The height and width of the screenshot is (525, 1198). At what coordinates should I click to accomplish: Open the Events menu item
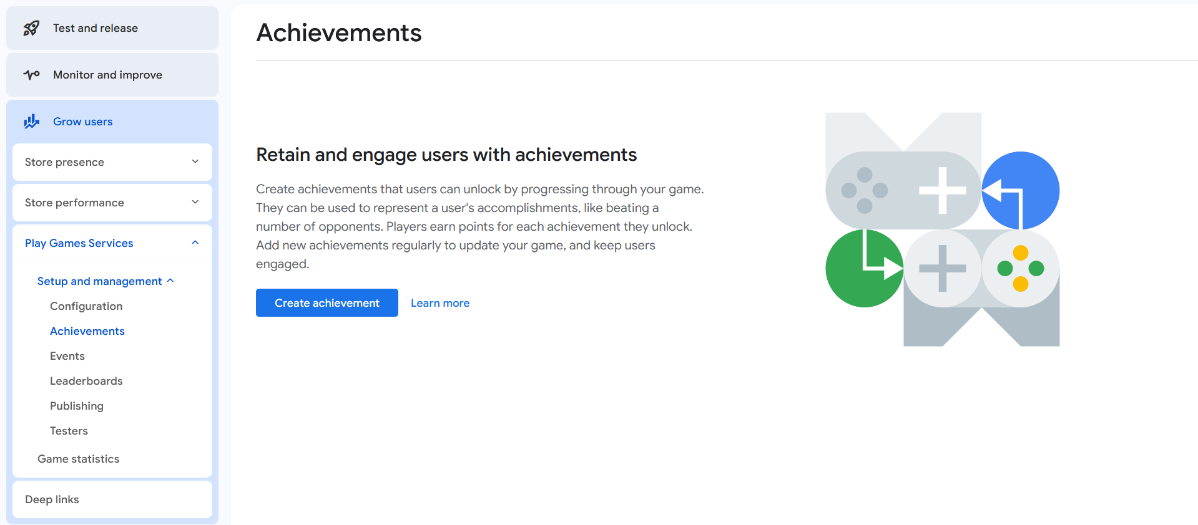point(67,356)
